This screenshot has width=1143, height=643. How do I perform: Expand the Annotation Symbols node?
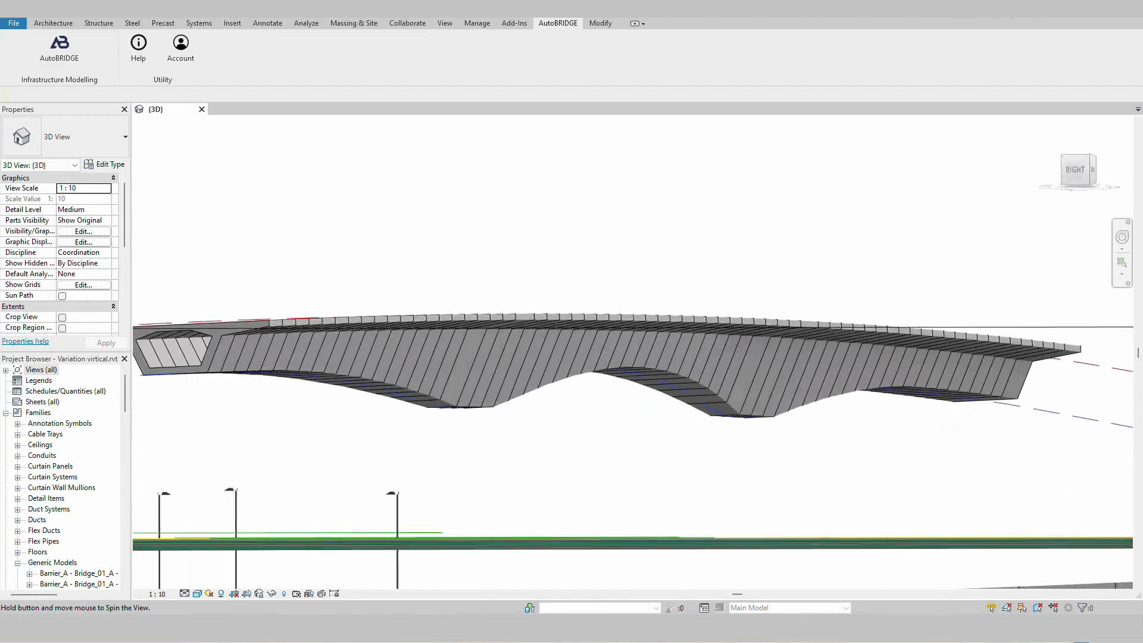[18, 424]
